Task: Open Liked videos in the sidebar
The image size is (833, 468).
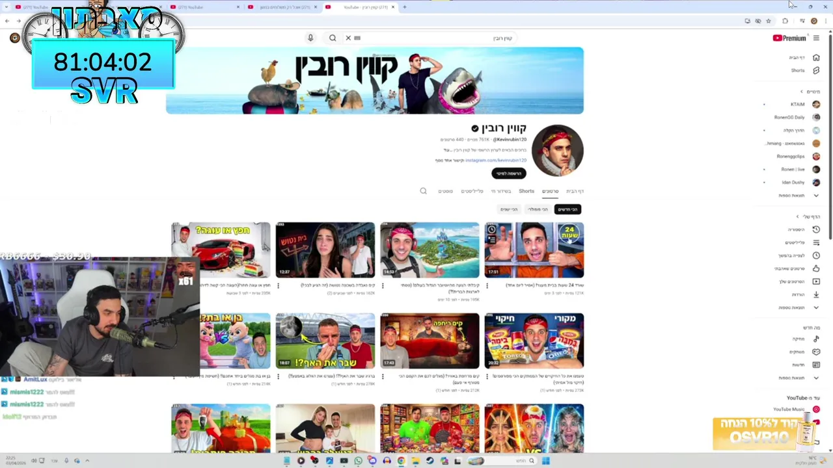Action: (x=797, y=268)
